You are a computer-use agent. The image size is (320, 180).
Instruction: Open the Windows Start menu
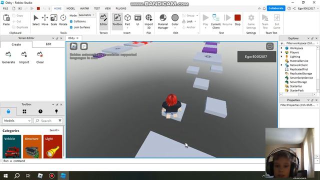pyautogui.click(x=5, y=175)
